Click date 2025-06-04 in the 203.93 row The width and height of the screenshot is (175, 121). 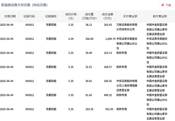point(7,25)
